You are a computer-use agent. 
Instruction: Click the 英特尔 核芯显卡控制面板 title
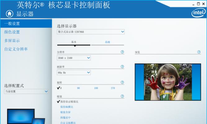click(63, 5)
